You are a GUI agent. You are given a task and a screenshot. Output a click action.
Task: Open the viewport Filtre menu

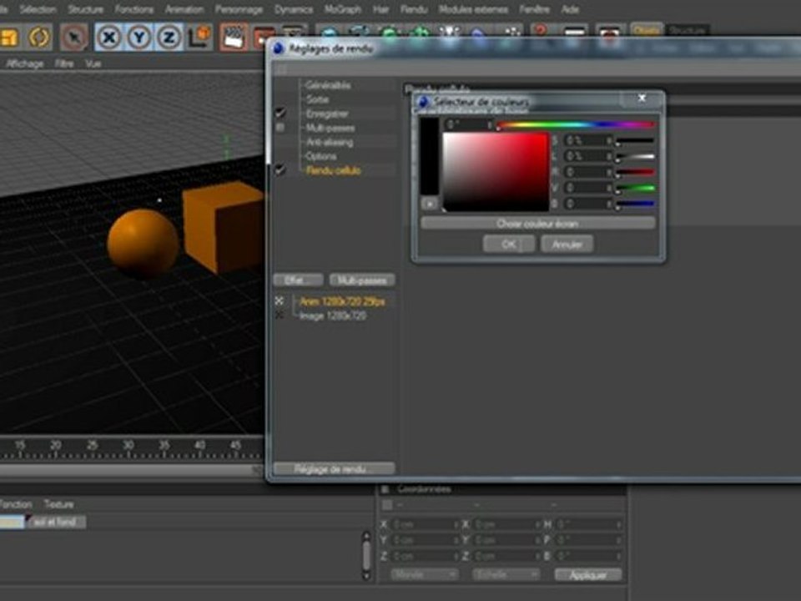coord(64,63)
